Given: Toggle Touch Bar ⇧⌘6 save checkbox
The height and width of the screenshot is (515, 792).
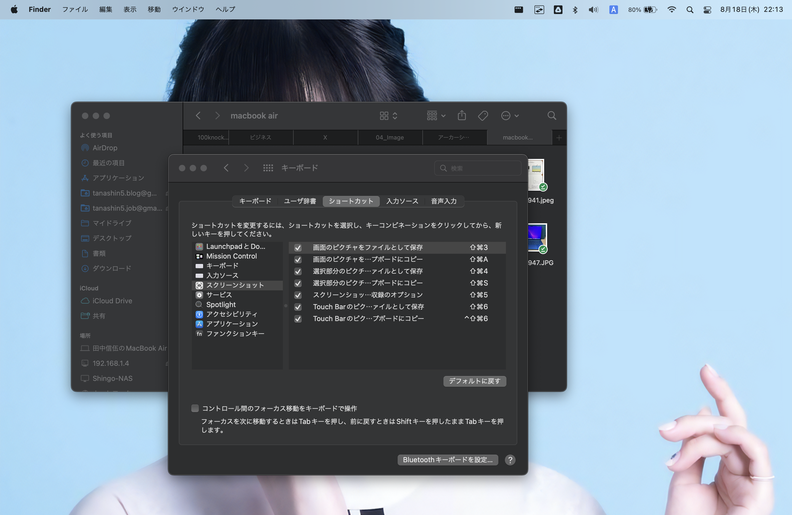Looking at the screenshot, I should tap(298, 307).
